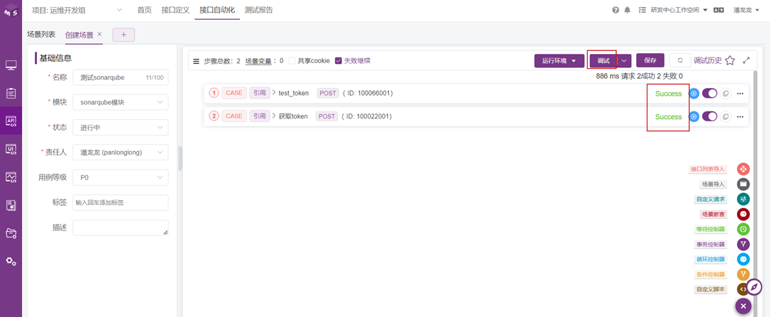Click the MeterSphere logo icon
771x317 pixels.
11,11
